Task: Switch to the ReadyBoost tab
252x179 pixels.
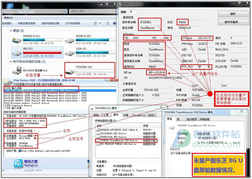Action: (x=139, y=115)
